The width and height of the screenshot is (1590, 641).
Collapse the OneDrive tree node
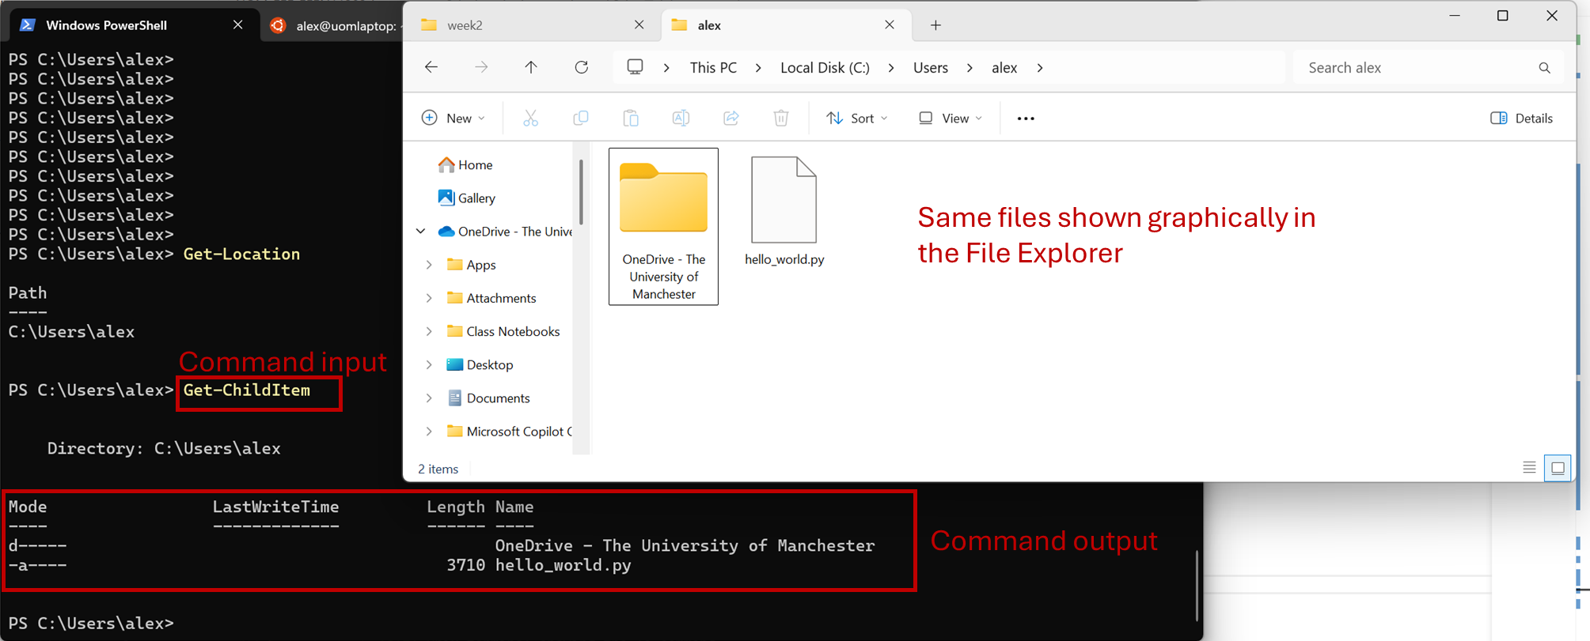point(421,232)
